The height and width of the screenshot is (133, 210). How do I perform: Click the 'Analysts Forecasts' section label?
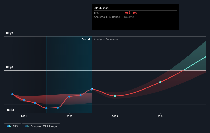click(x=106, y=39)
